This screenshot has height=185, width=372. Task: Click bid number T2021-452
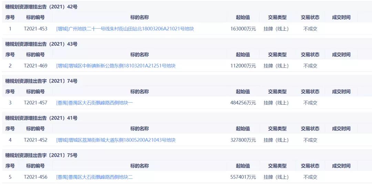(35, 140)
